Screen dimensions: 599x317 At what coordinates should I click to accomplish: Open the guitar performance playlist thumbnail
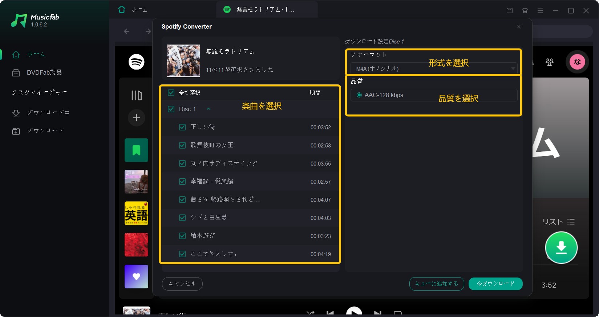coord(136,182)
